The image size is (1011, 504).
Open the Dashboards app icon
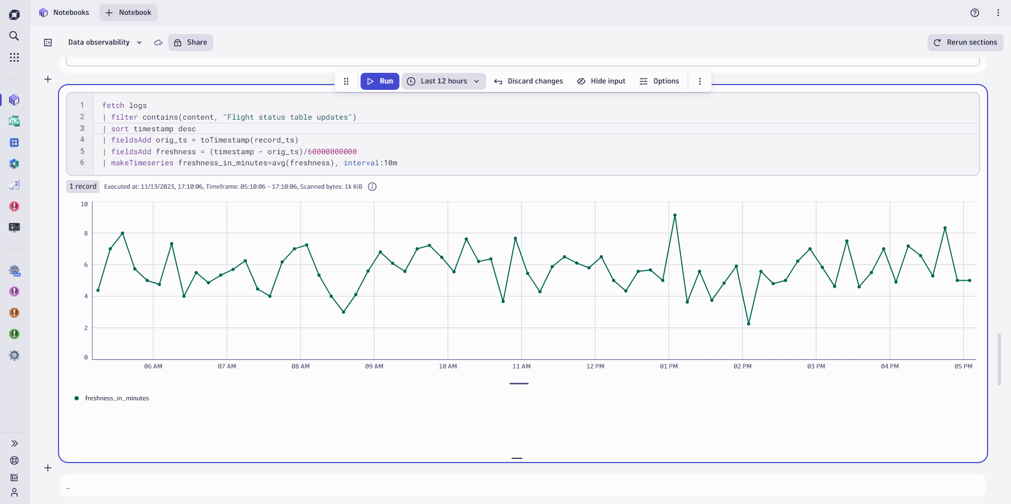point(14,121)
